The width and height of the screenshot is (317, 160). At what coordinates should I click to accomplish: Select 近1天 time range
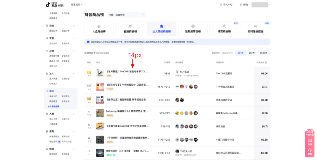tap(241, 53)
